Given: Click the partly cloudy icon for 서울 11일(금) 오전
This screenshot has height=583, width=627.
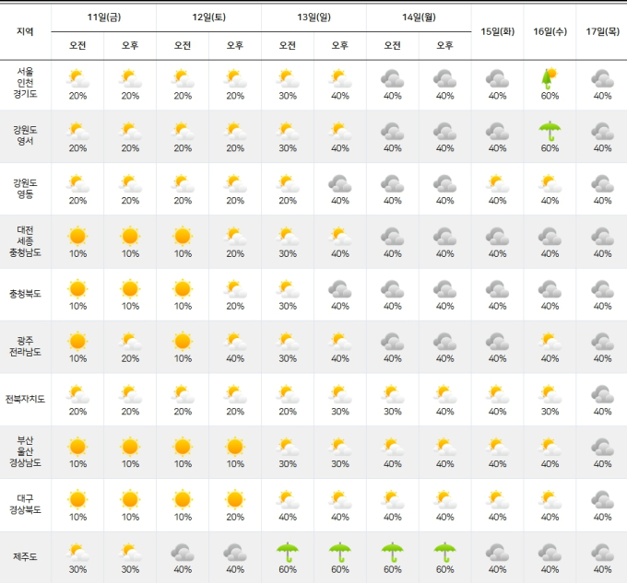Looking at the screenshot, I should click(x=77, y=78).
